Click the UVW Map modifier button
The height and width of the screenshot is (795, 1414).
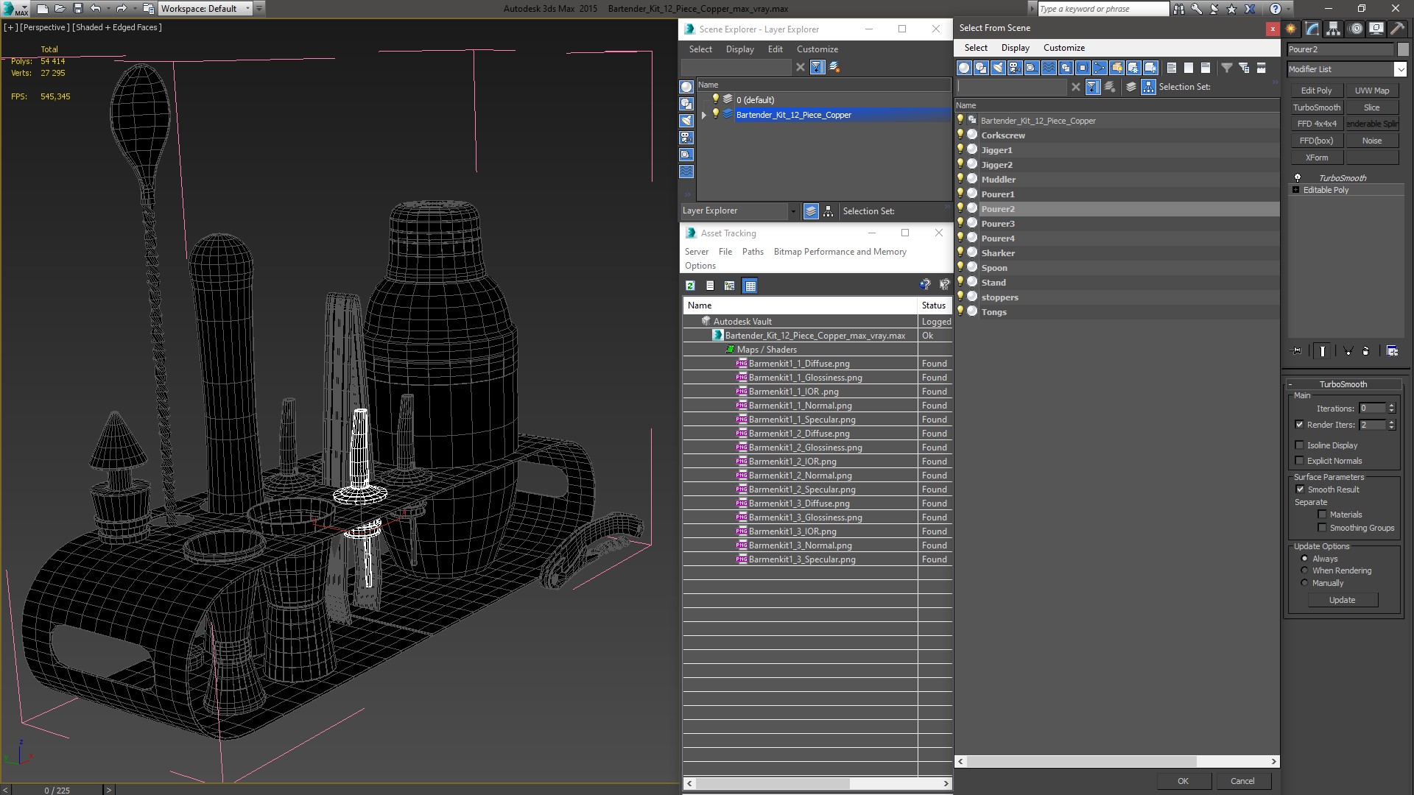click(x=1371, y=91)
